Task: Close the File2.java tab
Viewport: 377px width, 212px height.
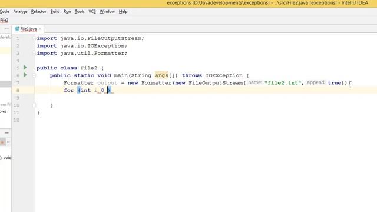Action: pos(40,29)
